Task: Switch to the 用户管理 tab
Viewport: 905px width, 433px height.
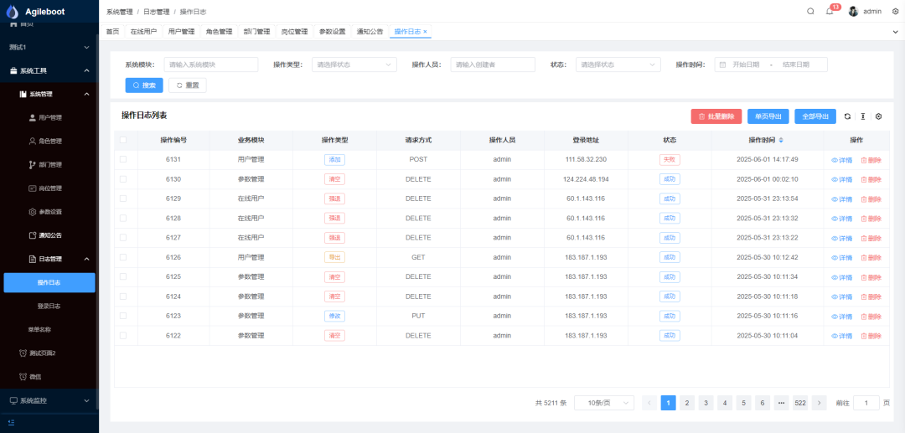Action: click(181, 32)
